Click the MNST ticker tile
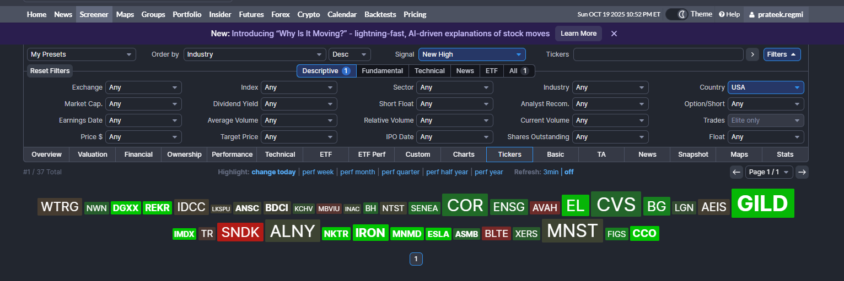Image resolution: width=844 pixels, height=281 pixels. [x=572, y=230]
